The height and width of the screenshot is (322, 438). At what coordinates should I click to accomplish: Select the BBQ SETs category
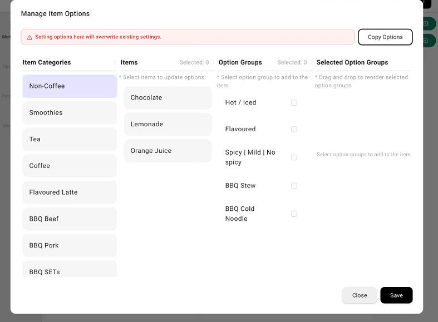point(70,269)
